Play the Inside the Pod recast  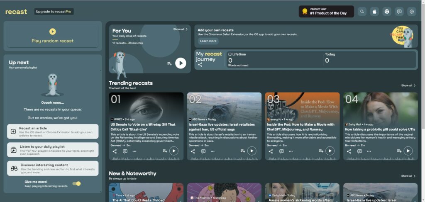330,151
